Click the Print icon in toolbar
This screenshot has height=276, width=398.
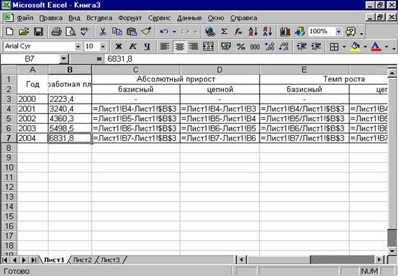[x=56, y=31]
